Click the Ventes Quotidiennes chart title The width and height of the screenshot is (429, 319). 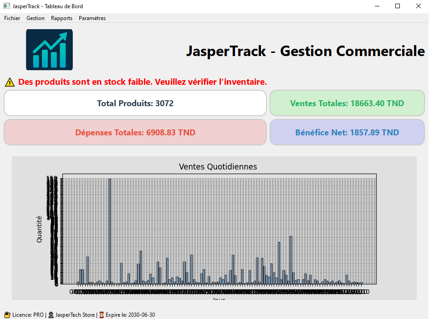[218, 166]
